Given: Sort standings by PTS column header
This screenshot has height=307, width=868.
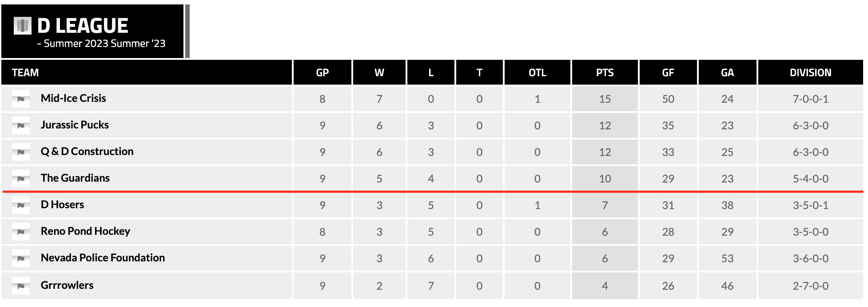Looking at the screenshot, I should 605,73.
